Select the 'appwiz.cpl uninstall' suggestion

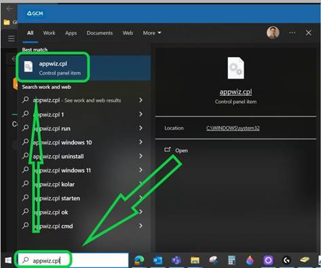(84, 156)
